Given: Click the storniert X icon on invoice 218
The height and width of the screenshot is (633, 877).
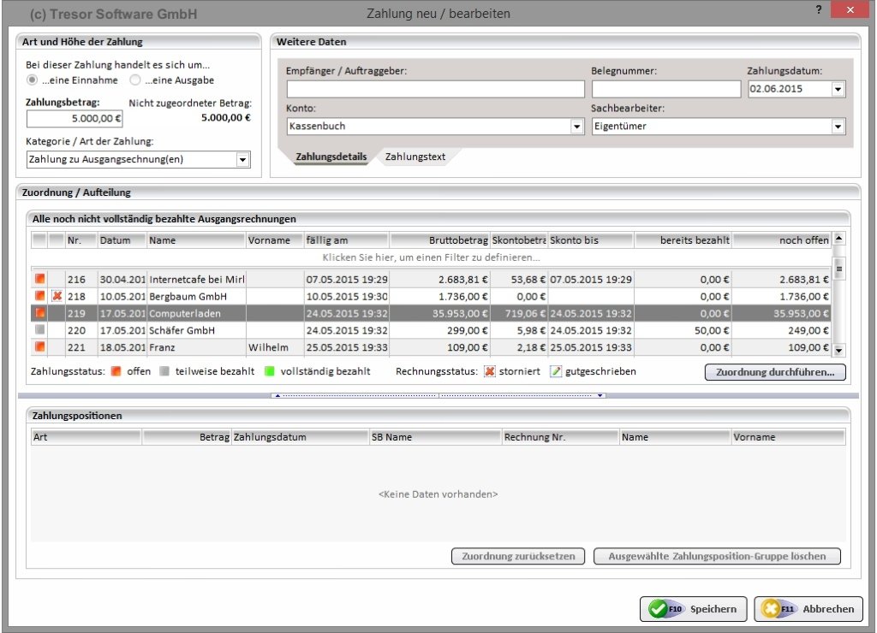Looking at the screenshot, I should [x=57, y=296].
